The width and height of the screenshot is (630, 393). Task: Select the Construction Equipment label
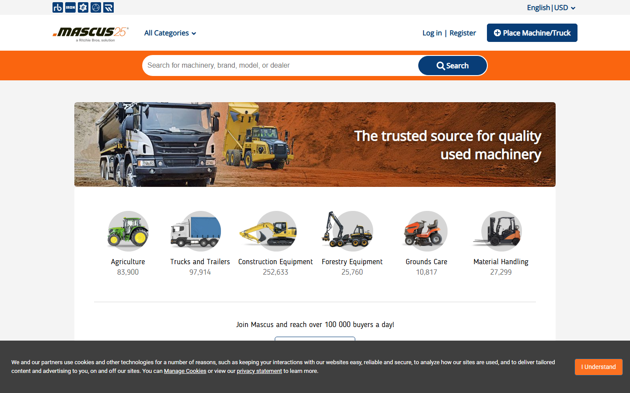coord(276,262)
